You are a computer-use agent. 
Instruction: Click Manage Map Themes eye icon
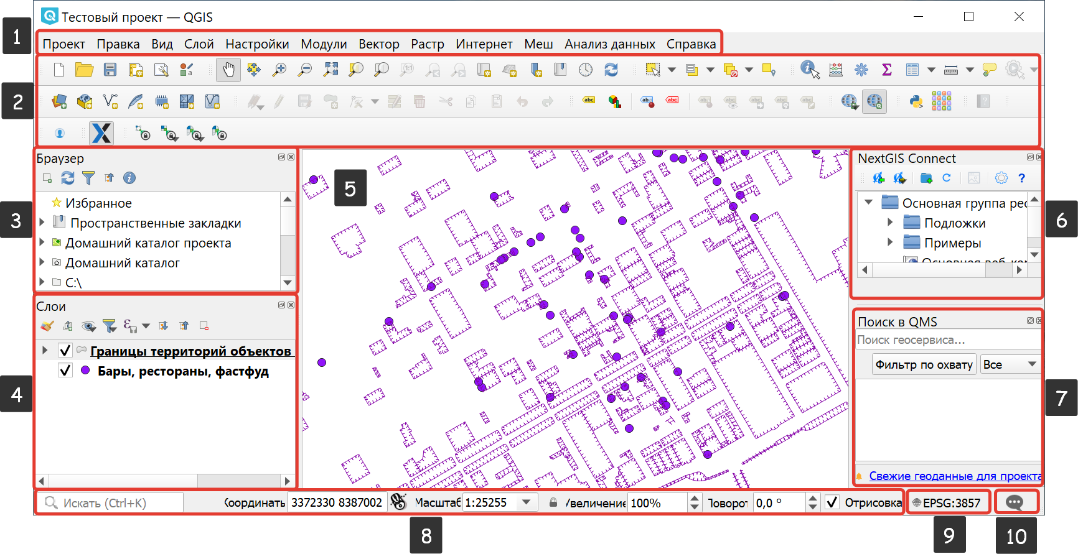point(89,326)
